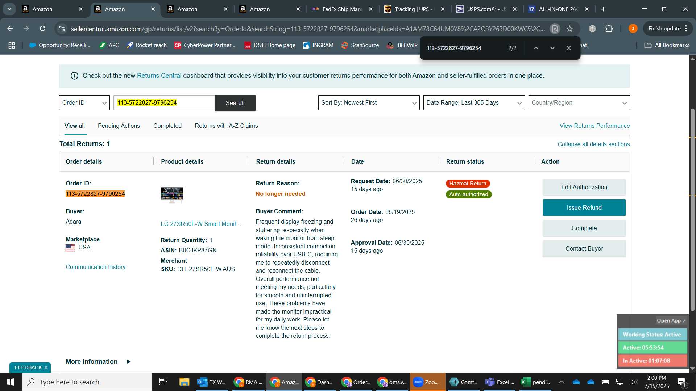This screenshot has height=391, width=696.
Task: Open App in the time tracker widget
Action: pos(671,321)
